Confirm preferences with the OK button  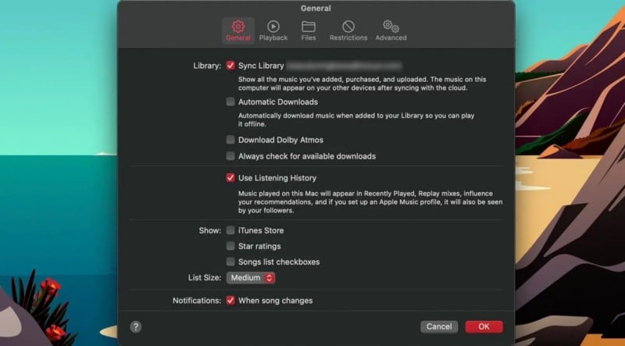coord(484,327)
